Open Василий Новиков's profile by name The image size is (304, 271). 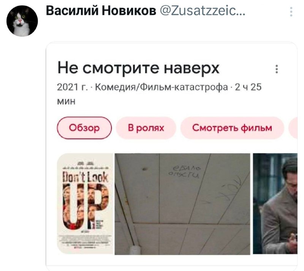pyautogui.click(x=101, y=11)
